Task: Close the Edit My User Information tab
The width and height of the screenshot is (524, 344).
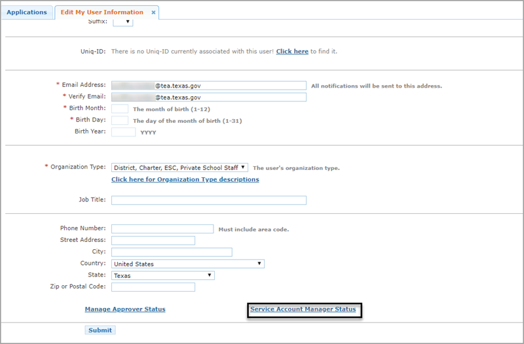Action: tap(153, 12)
